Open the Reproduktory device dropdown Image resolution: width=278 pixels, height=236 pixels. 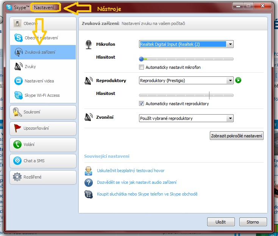click(x=186, y=81)
